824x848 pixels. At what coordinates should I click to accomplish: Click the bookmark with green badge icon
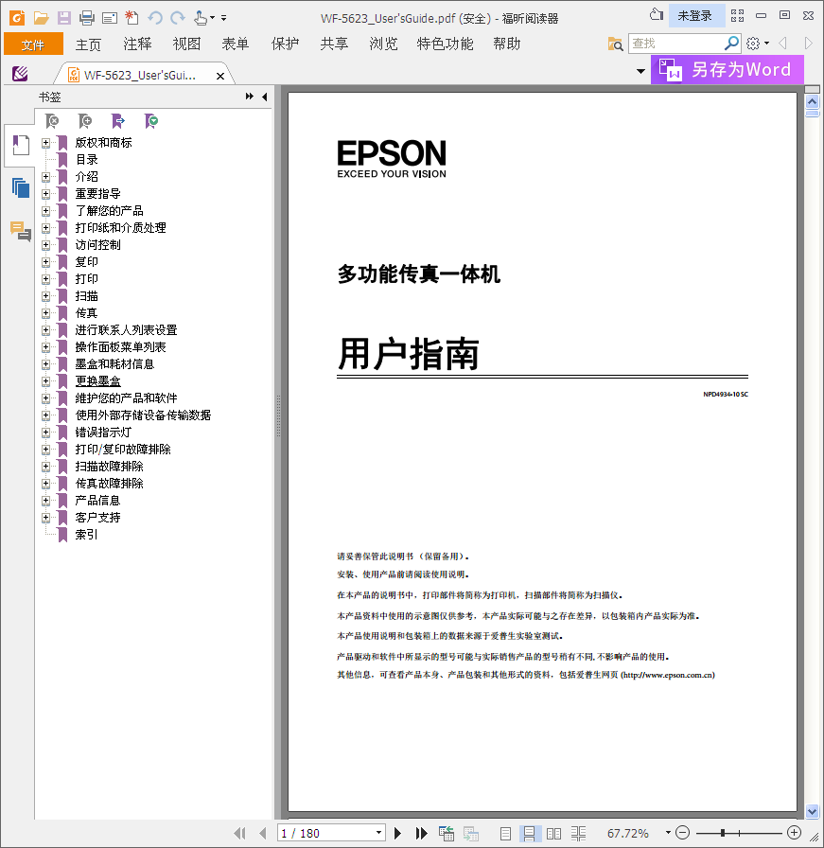(151, 121)
